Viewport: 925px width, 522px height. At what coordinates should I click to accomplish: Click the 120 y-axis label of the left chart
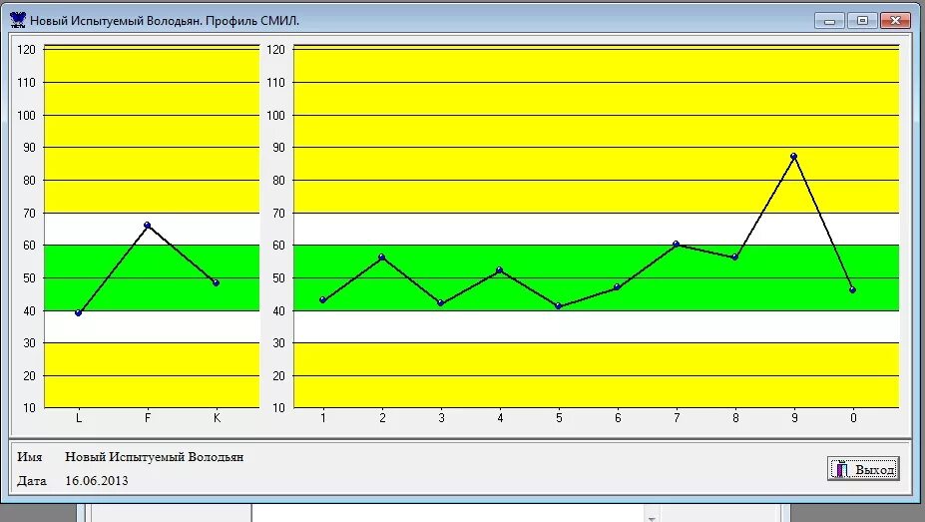pos(27,50)
